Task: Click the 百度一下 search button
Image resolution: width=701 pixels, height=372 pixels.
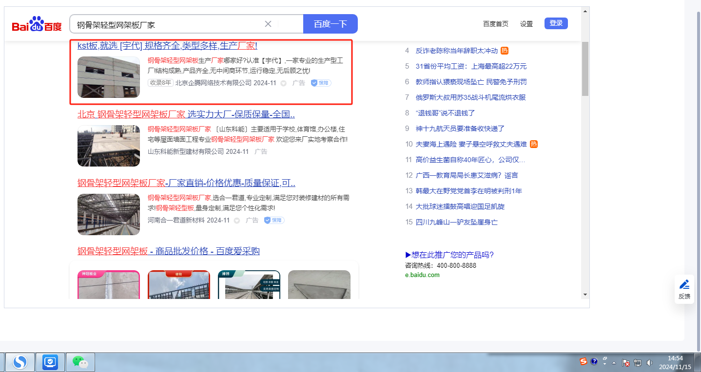Action: tap(331, 24)
